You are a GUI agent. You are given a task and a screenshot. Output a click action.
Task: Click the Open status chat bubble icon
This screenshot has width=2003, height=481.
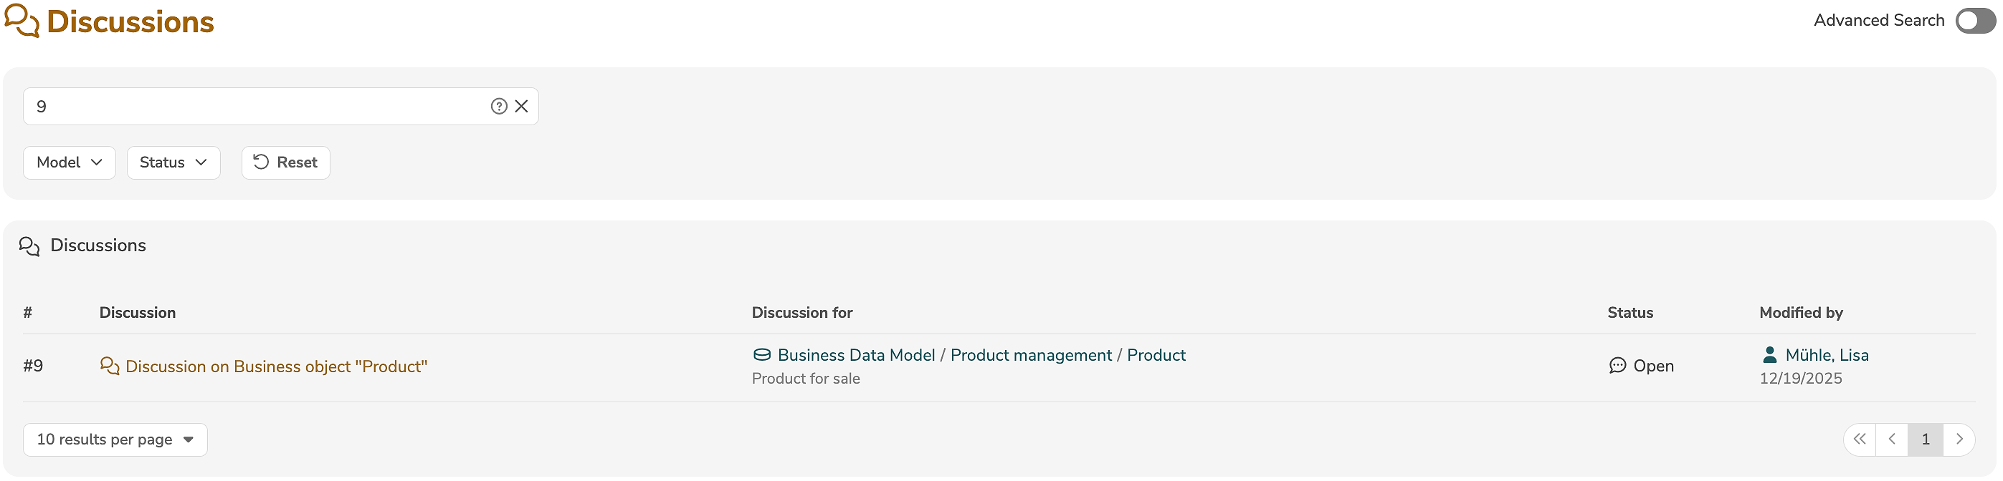click(x=1617, y=366)
